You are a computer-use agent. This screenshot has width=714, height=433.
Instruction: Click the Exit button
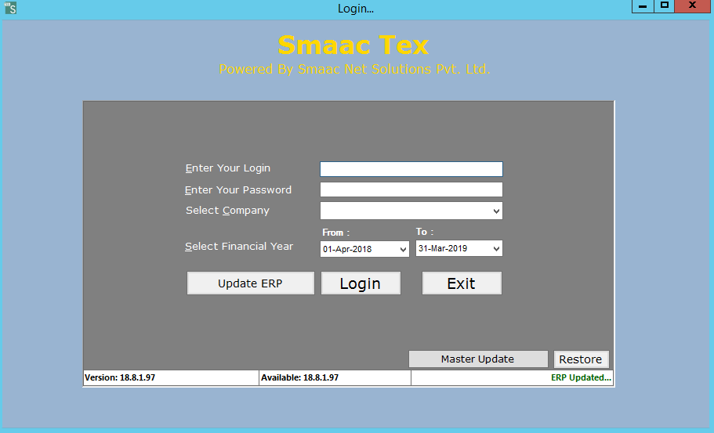tap(462, 283)
